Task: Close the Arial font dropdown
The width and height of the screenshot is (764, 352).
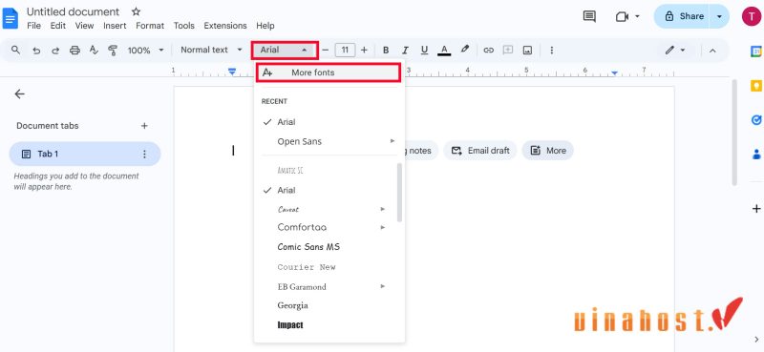Action: [285, 50]
